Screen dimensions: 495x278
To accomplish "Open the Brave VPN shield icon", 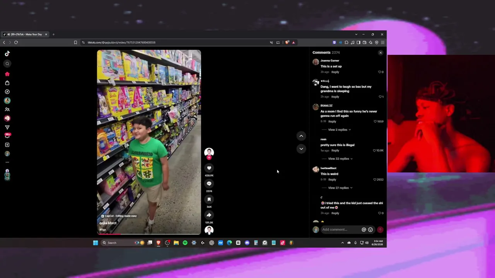I will 377,42.
